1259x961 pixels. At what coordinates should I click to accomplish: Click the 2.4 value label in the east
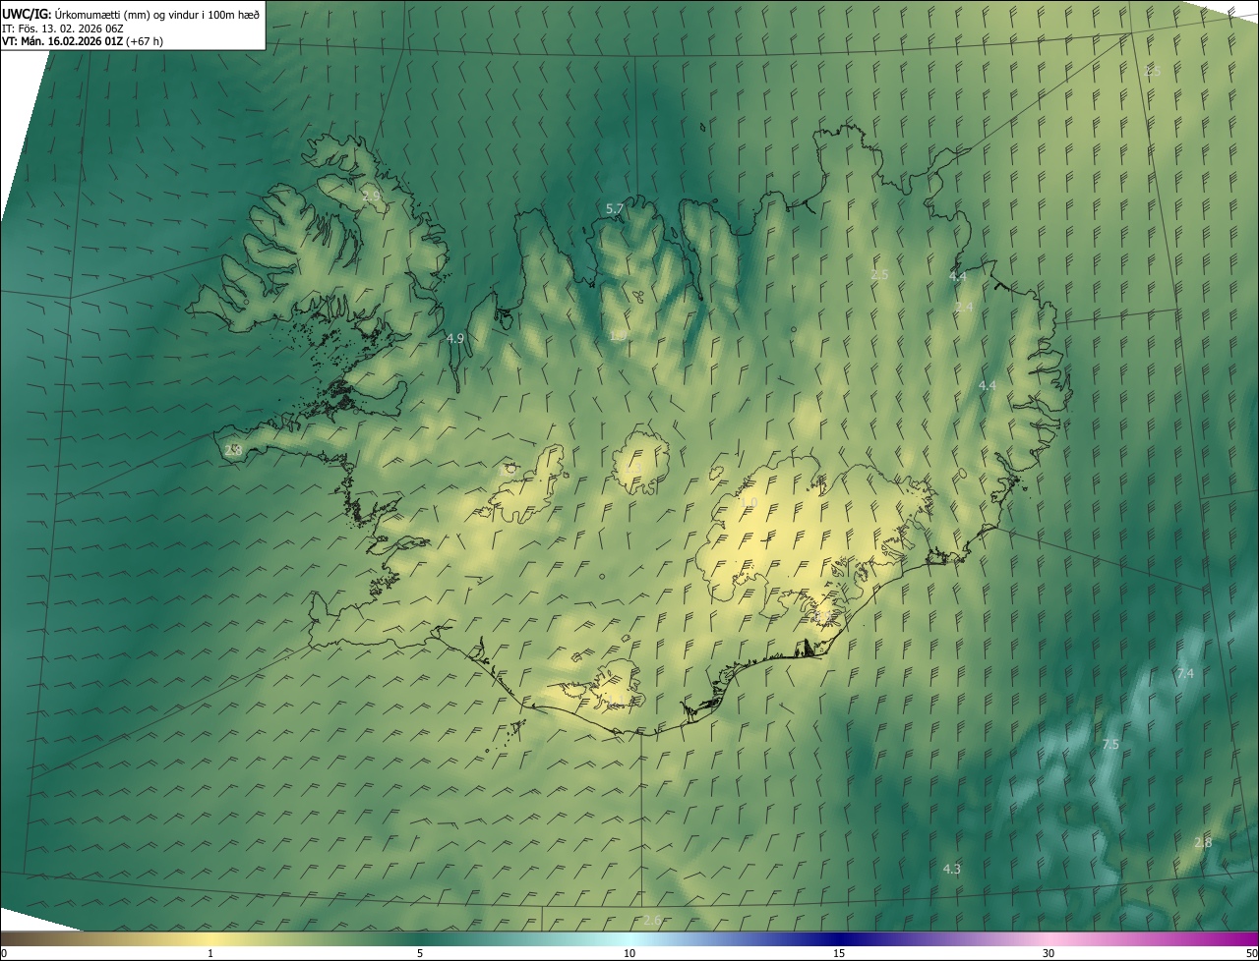tap(964, 308)
